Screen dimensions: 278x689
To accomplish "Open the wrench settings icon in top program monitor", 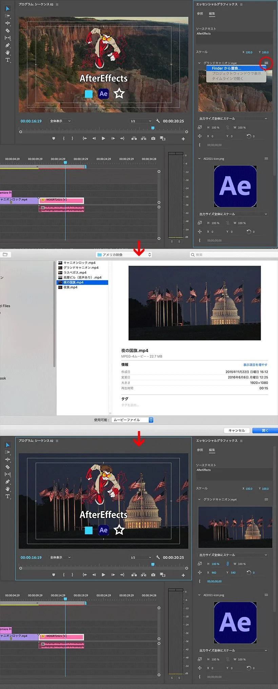I will pyautogui.click(x=158, y=121).
